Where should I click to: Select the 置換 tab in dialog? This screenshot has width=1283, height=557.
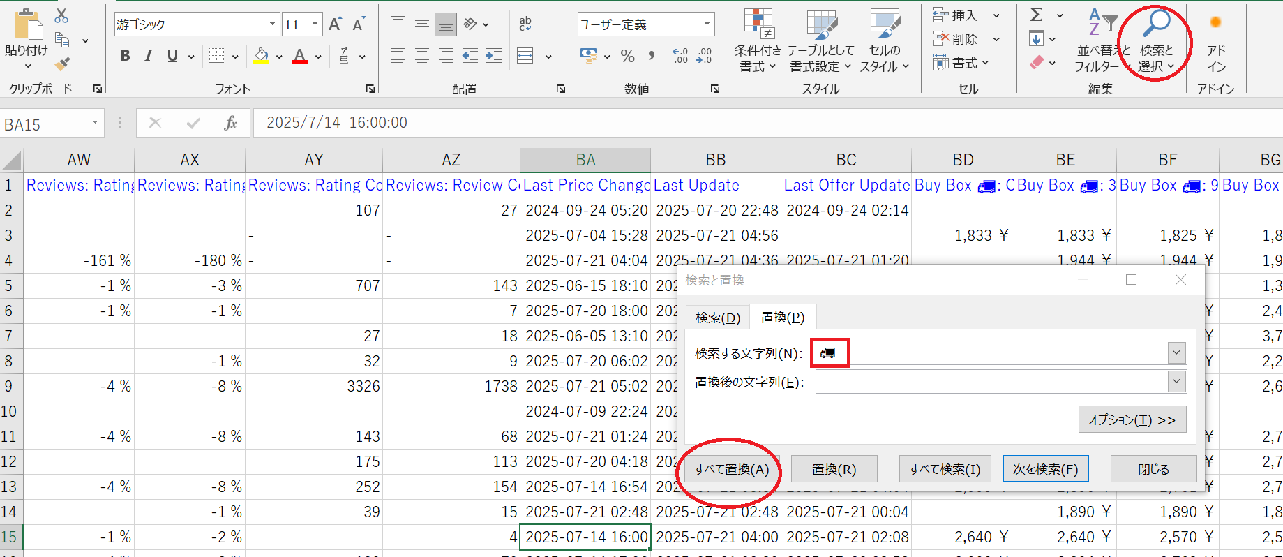pyautogui.click(x=782, y=318)
